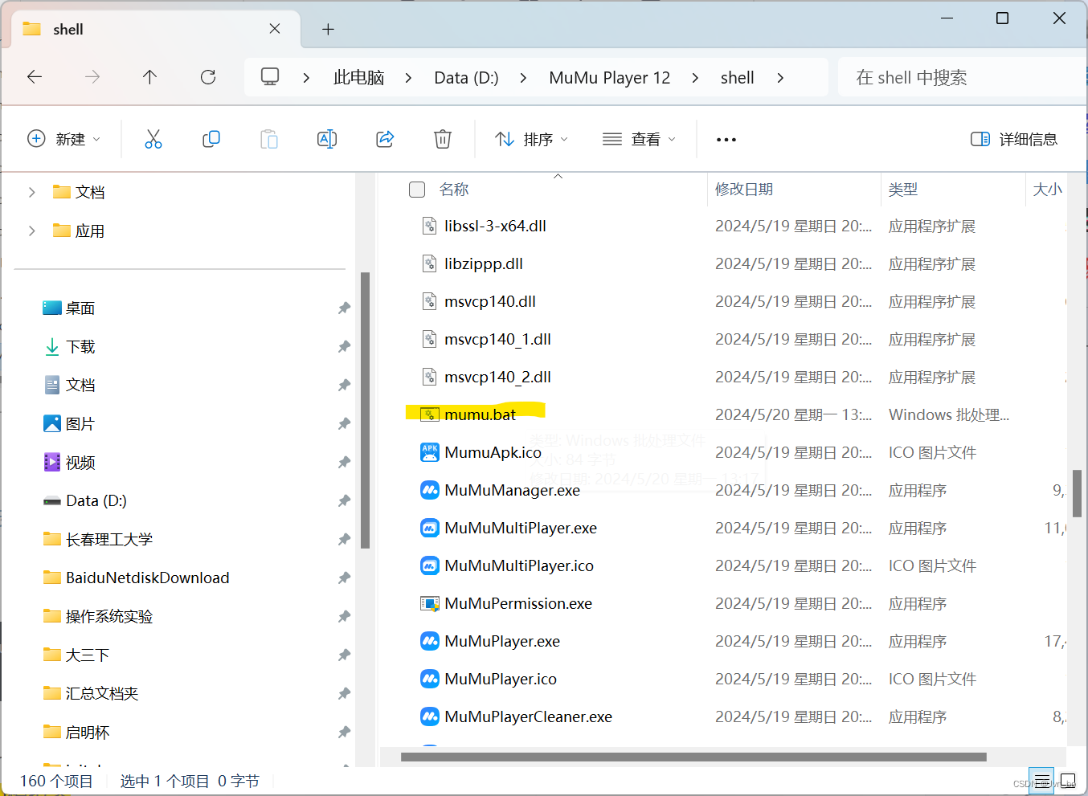Click the Cut icon in the toolbar
This screenshot has width=1088, height=796.
point(153,138)
